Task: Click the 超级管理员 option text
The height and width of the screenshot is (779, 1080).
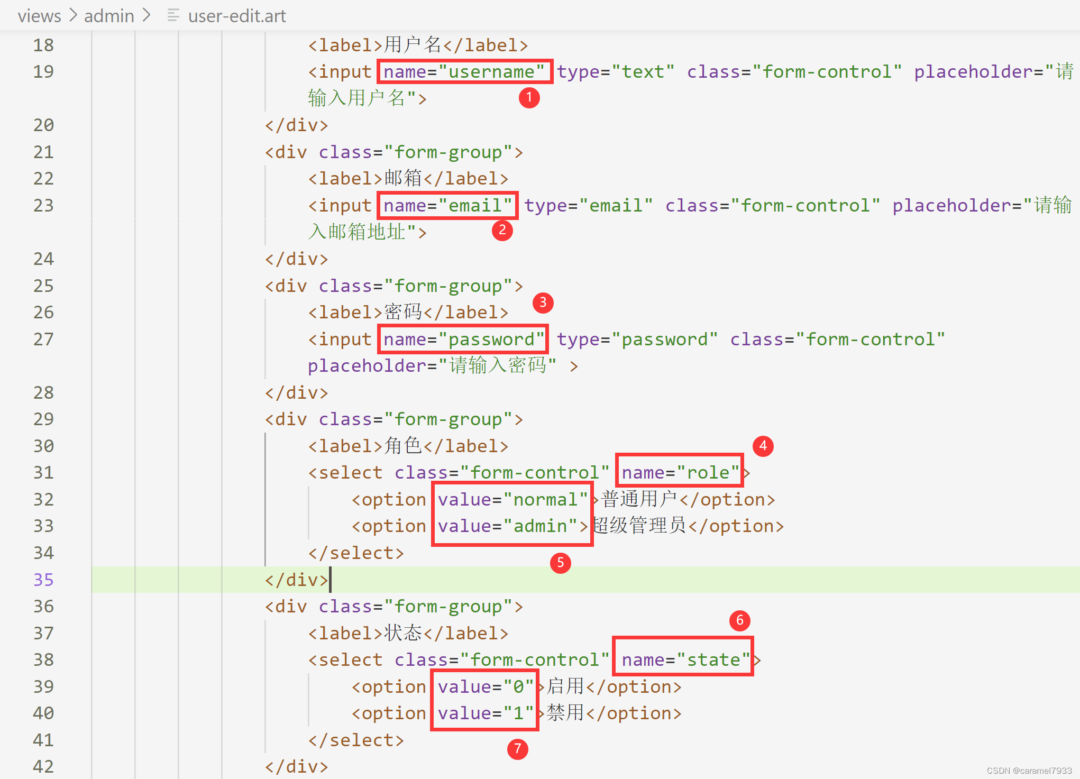Action: (x=639, y=526)
